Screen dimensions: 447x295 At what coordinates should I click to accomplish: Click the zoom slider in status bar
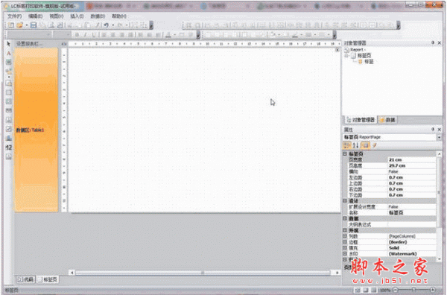click(414, 290)
